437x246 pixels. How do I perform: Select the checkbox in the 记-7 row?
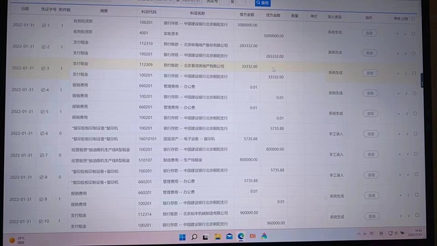point(416,154)
